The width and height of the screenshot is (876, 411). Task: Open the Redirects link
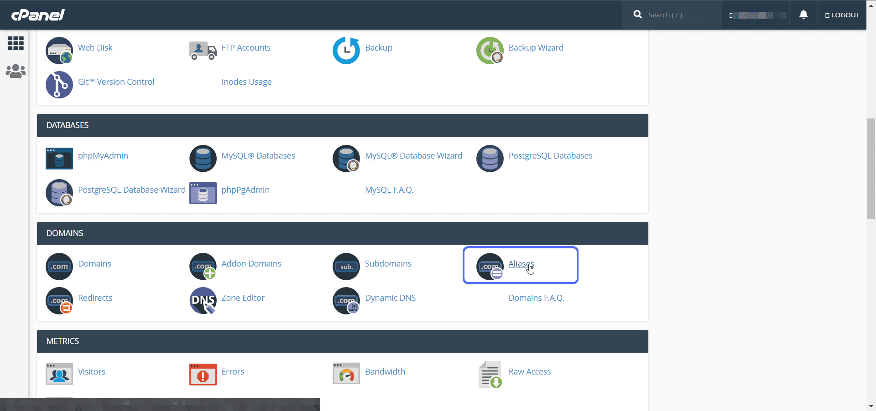click(x=95, y=298)
